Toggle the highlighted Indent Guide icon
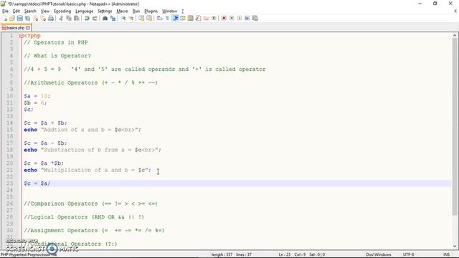The height and width of the screenshot is (258, 459). pyautogui.click(x=175, y=18)
